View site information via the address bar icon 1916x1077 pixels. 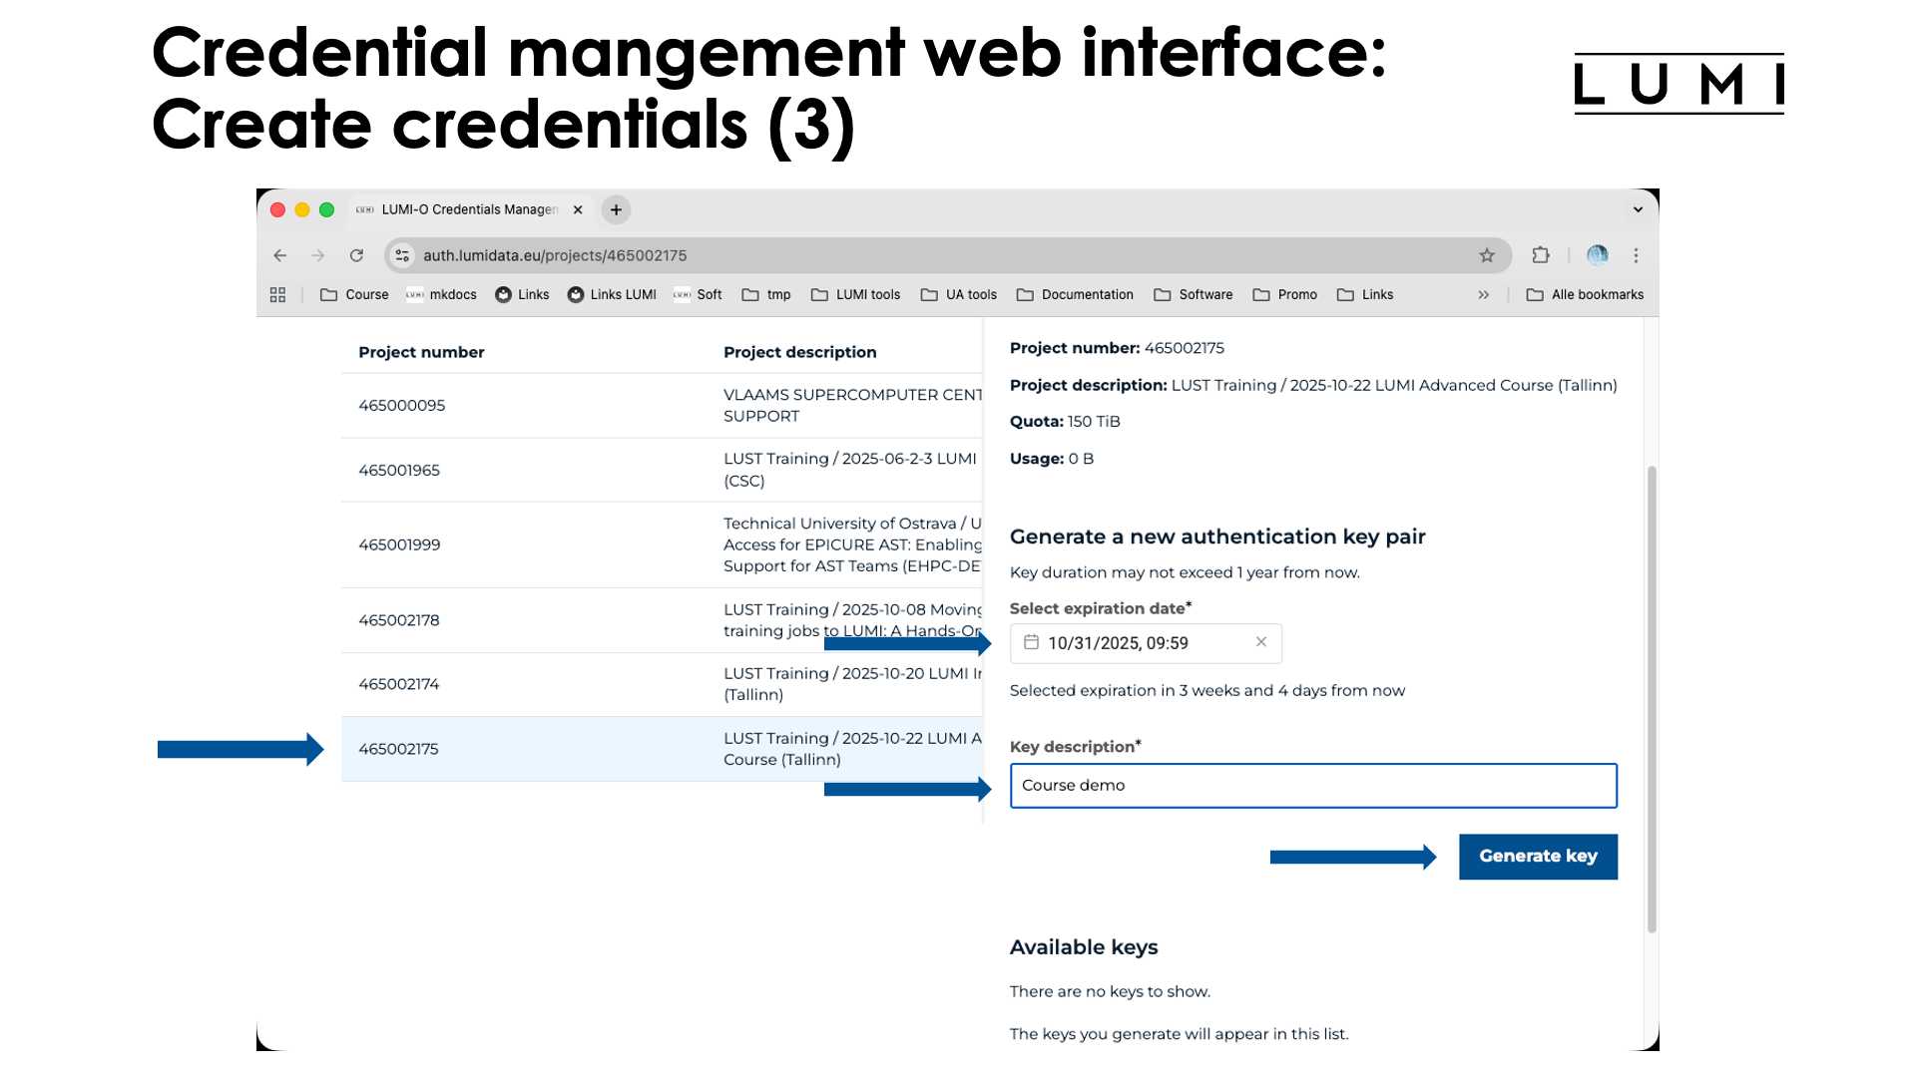pos(402,255)
